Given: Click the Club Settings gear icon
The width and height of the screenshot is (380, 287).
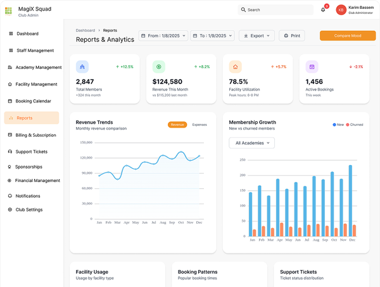Looking at the screenshot, I should (x=10, y=210).
